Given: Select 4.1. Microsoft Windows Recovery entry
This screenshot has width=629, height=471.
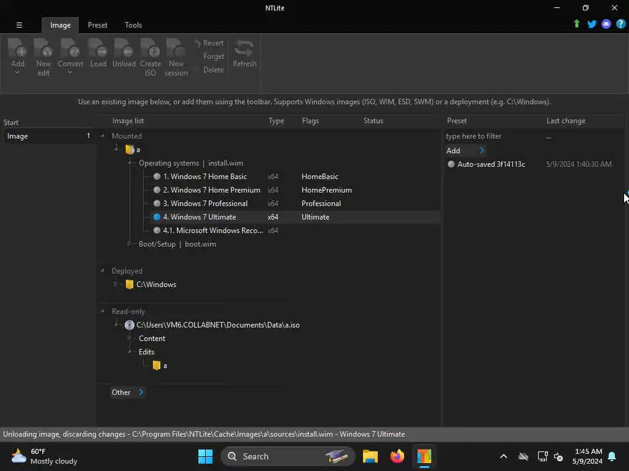Looking at the screenshot, I should click(213, 231).
